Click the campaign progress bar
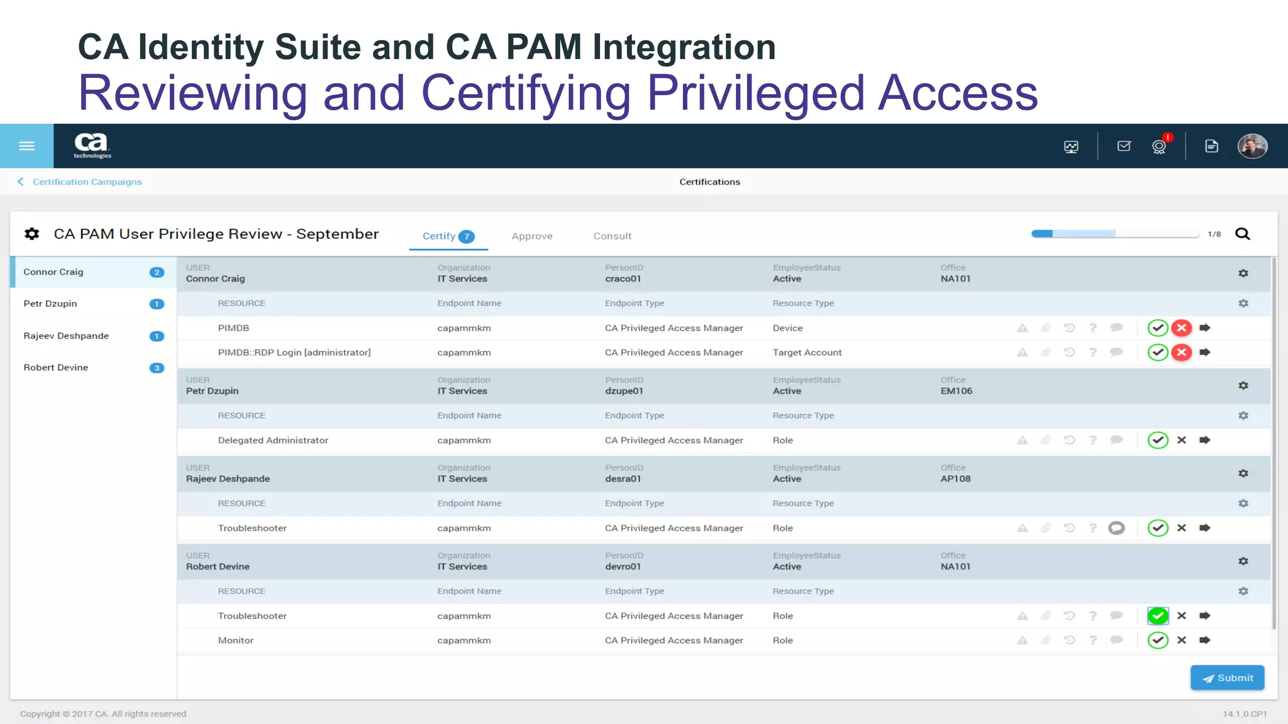The height and width of the screenshot is (724, 1288). 1115,234
